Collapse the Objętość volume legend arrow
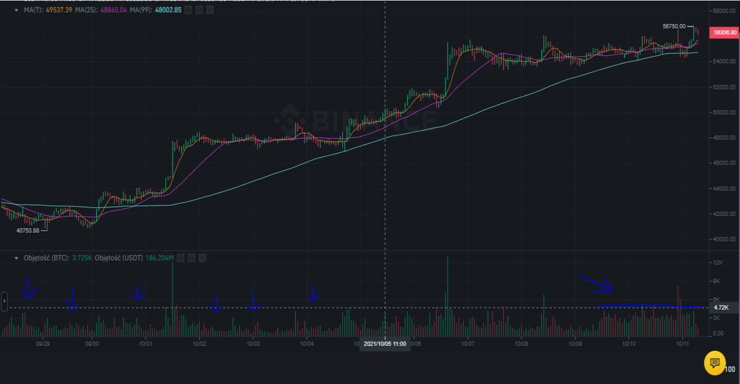 (16, 258)
